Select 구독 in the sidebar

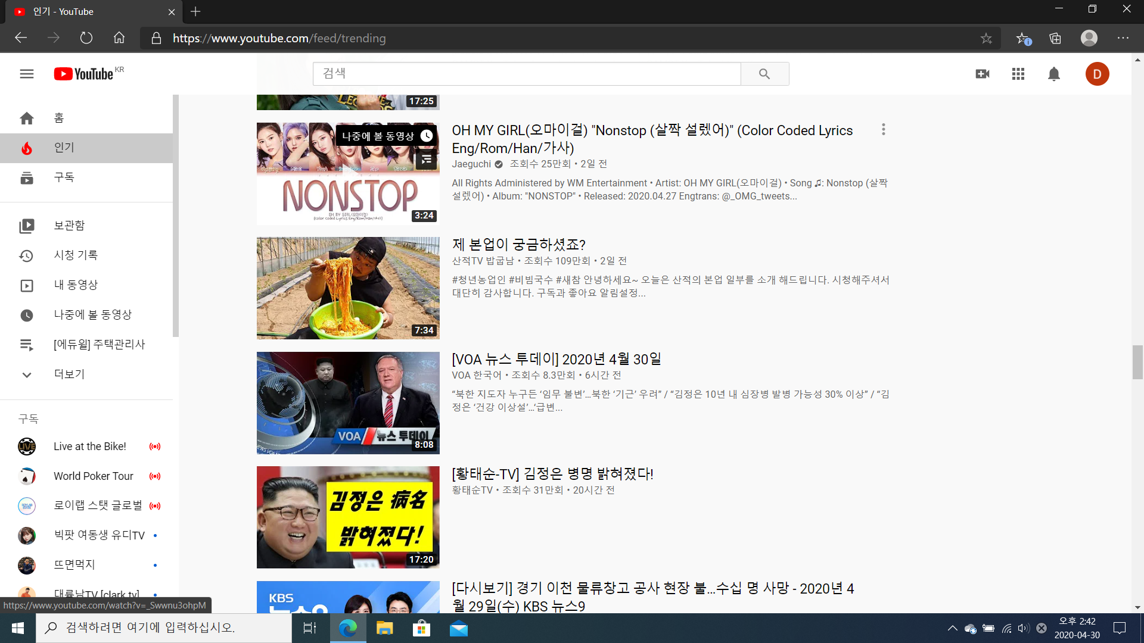click(x=86, y=177)
